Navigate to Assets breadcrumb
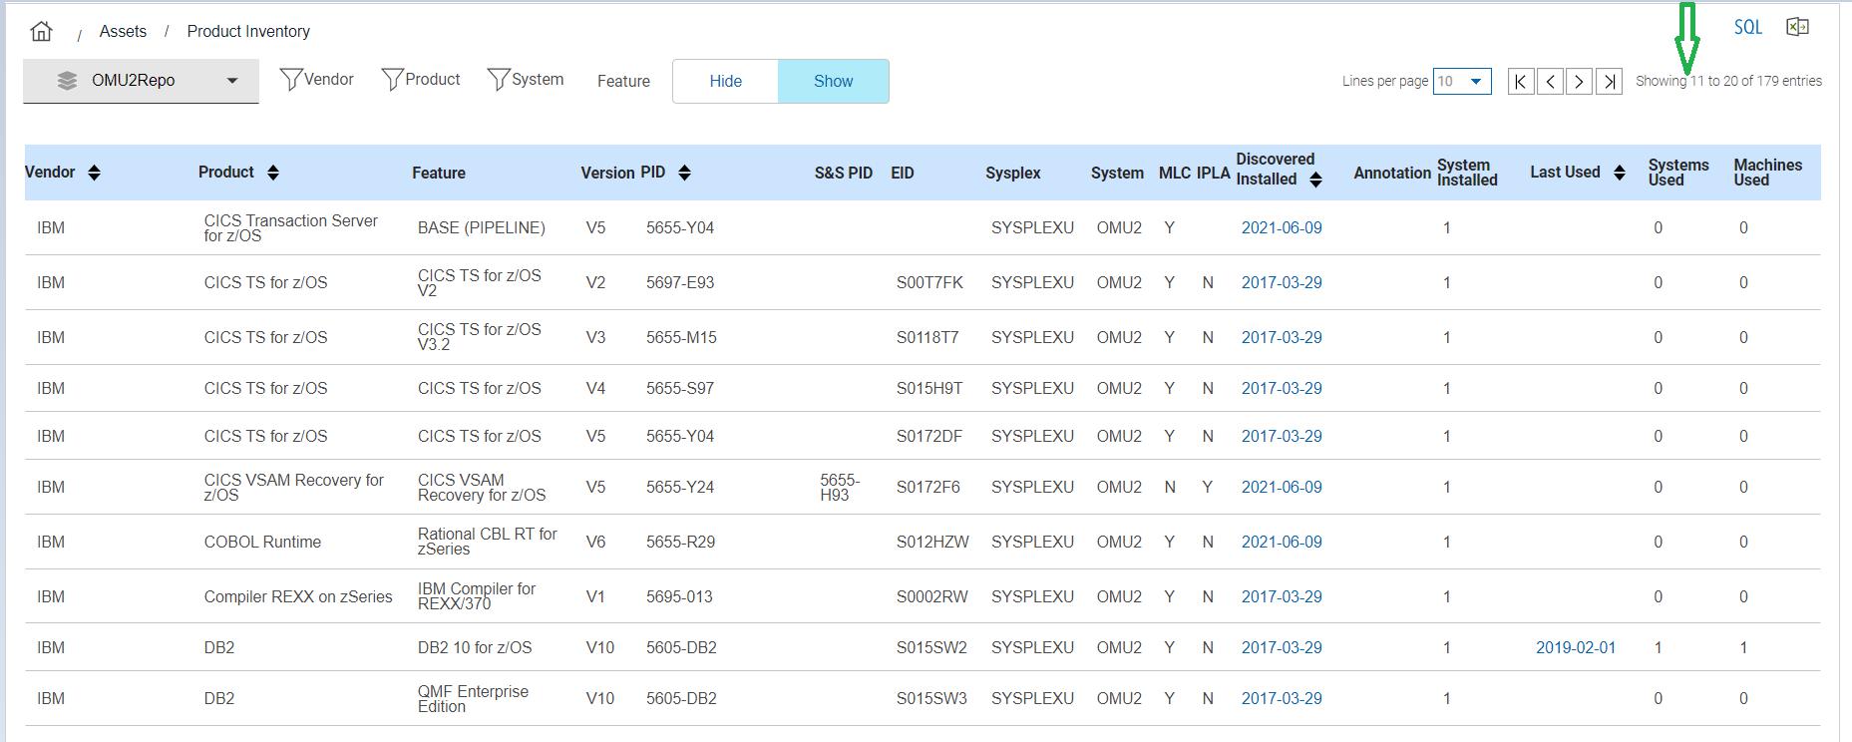Screen dimensions: 1852x742 (x=123, y=31)
